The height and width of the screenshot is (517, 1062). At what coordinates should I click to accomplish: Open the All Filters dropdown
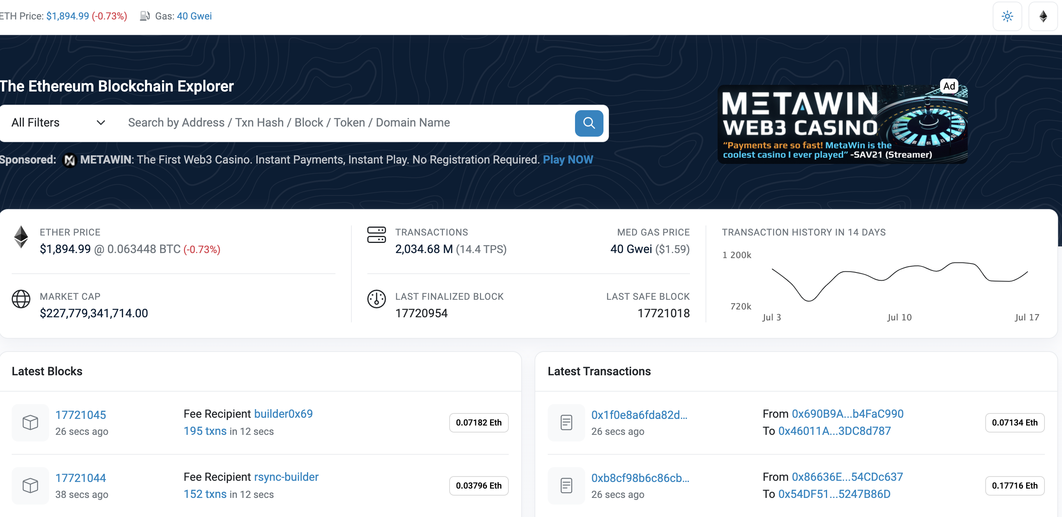(58, 123)
